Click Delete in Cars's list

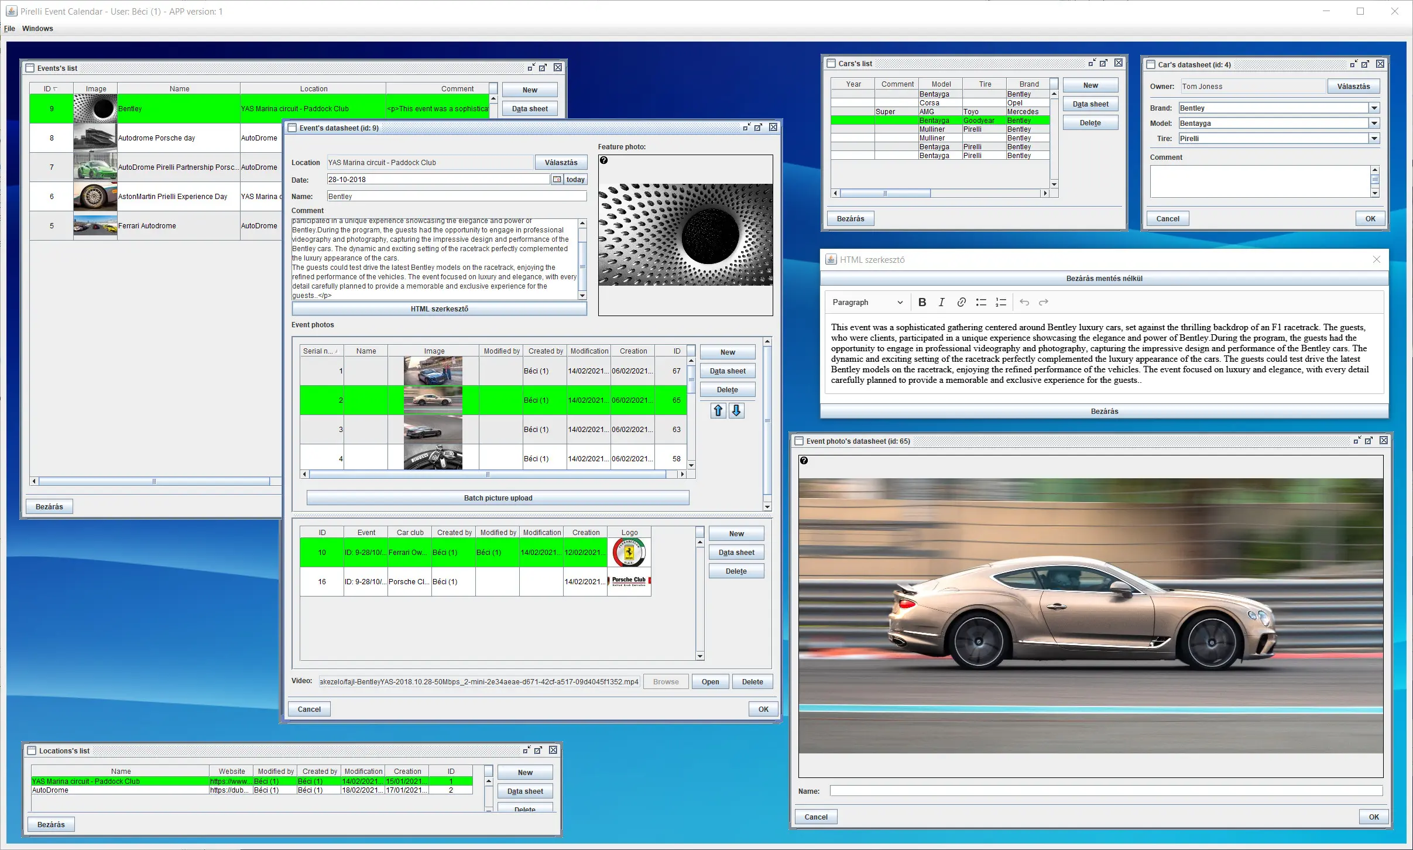tap(1090, 122)
